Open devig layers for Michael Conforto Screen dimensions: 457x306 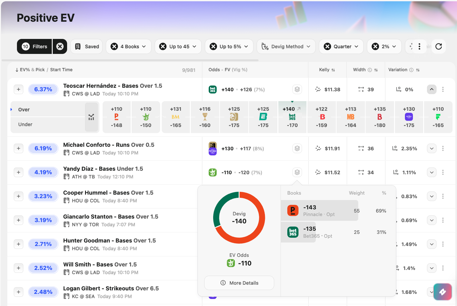click(x=297, y=148)
